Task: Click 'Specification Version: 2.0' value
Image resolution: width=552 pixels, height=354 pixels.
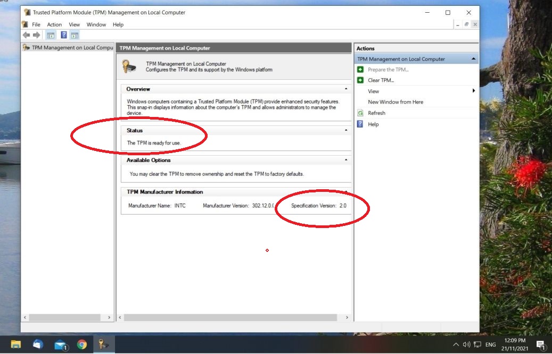Action: click(319, 206)
